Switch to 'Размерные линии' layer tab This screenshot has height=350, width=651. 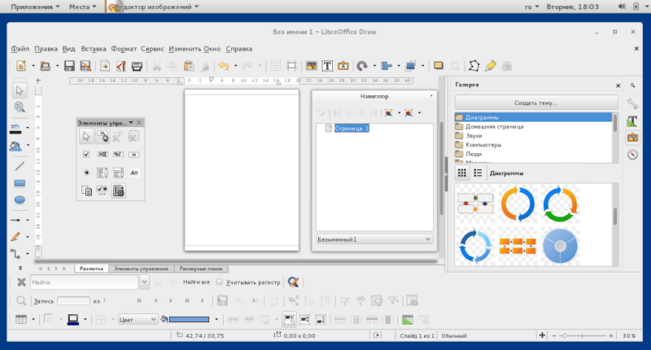click(x=201, y=268)
